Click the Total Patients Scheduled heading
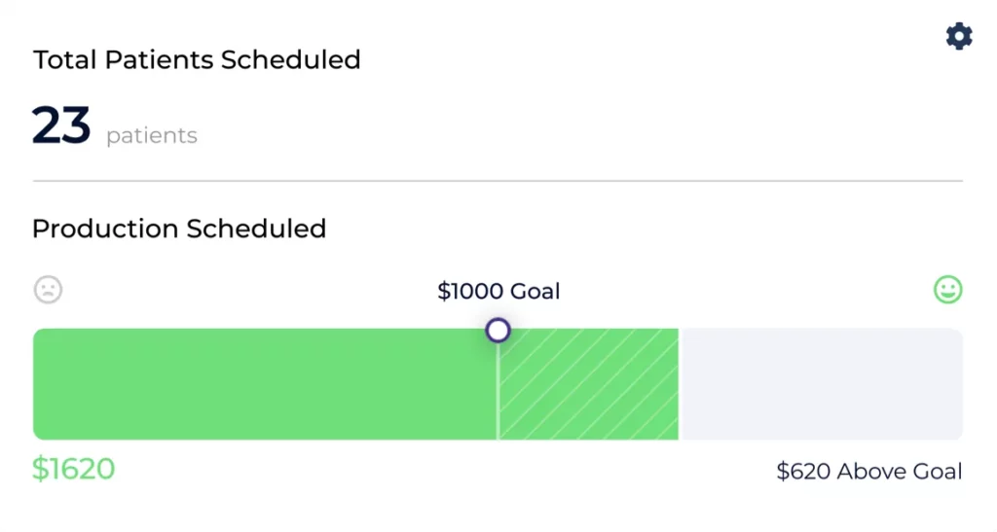Image resolution: width=997 pixels, height=532 pixels. click(197, 59)
